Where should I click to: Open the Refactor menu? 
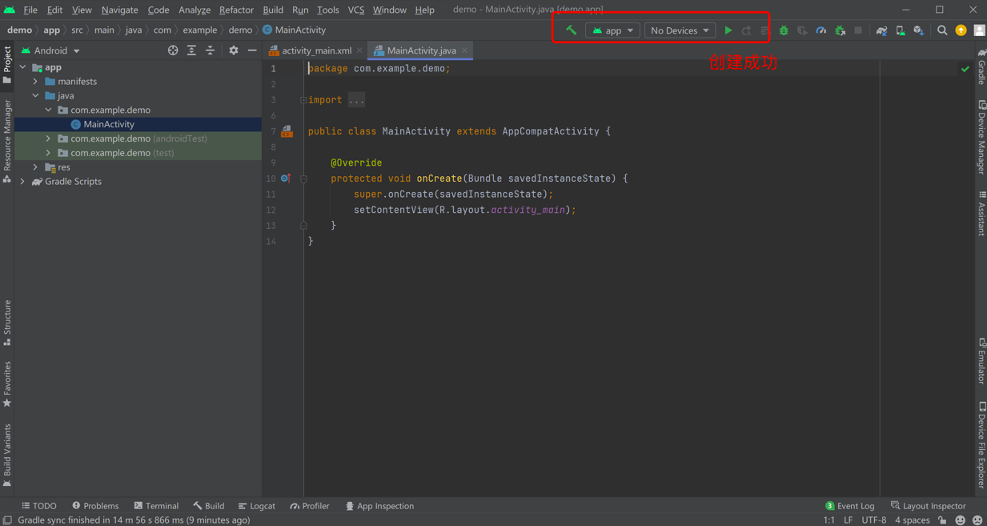pos(236,10)
